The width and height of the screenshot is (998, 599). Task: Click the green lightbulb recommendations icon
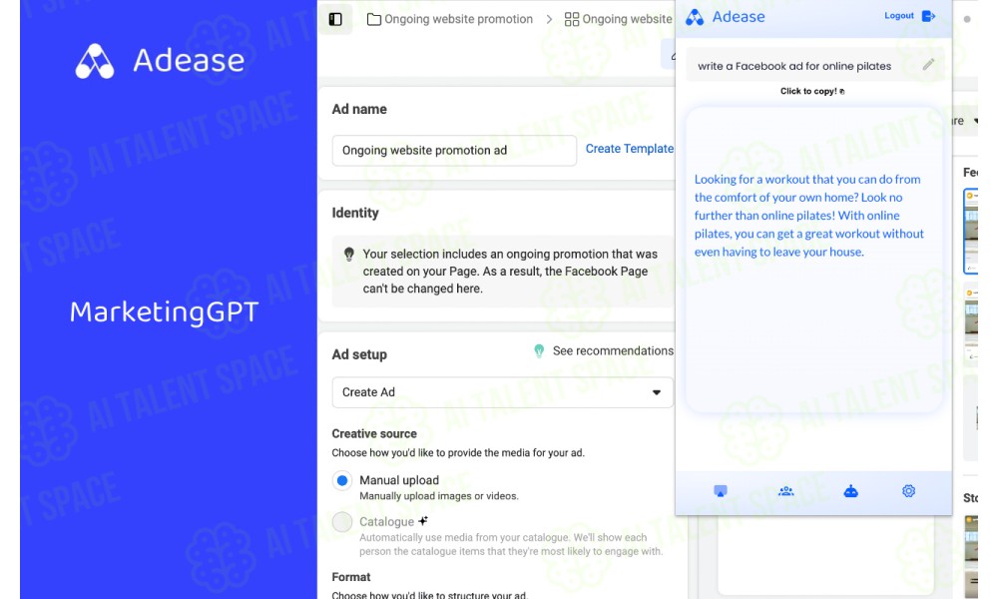click(x=539, y=350)
